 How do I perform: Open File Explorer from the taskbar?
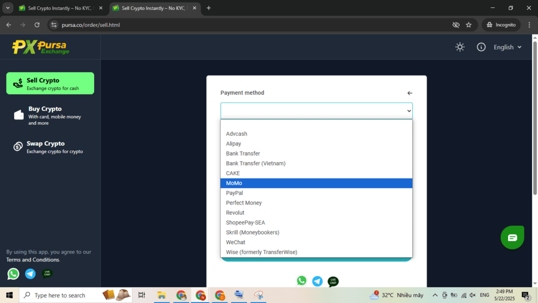coord(161,295)
